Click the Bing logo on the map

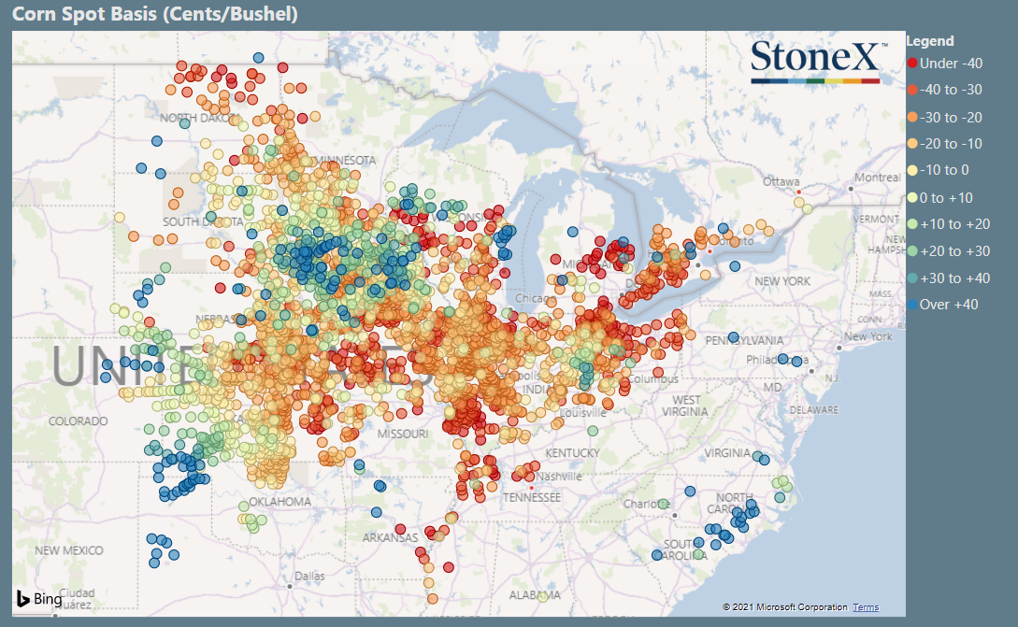pos(39,598)
